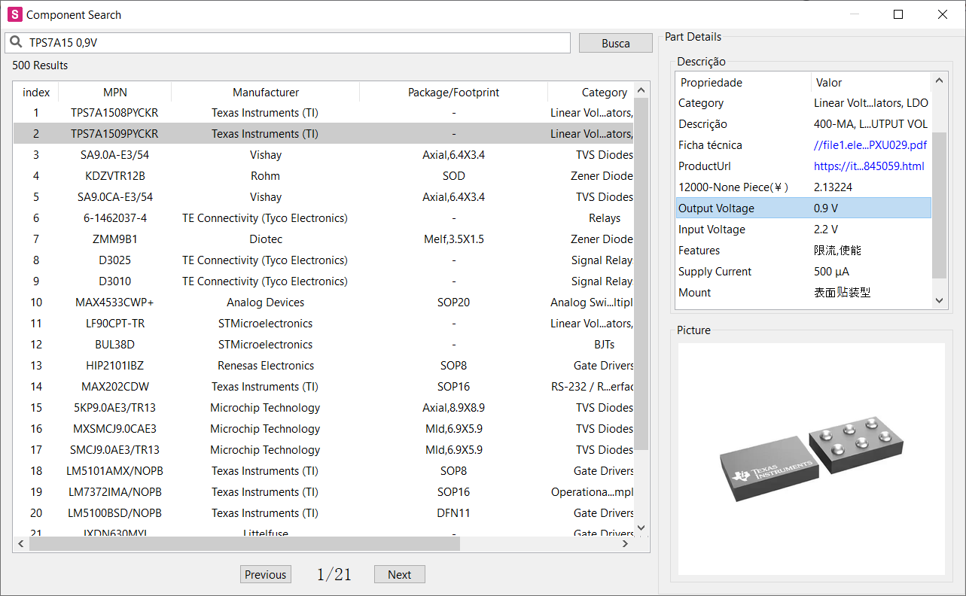Sort by Package/Footprint column header
This screenshot has width=966, height=596.
454,93
